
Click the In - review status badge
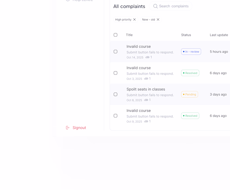(191, 52)
